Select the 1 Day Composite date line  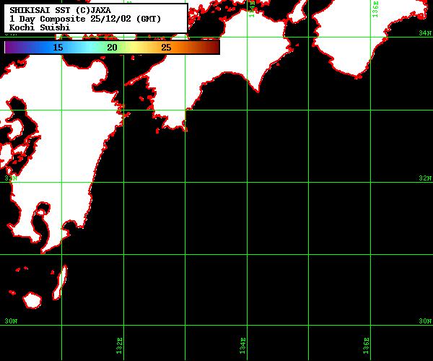[x=90, y=18]
